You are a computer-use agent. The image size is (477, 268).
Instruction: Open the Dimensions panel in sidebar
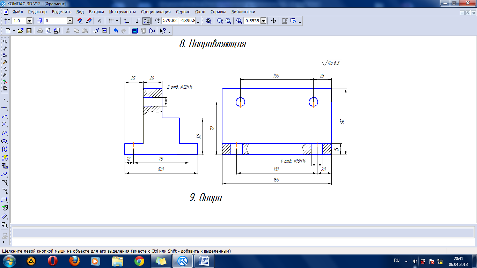click(x=5, y=49)
